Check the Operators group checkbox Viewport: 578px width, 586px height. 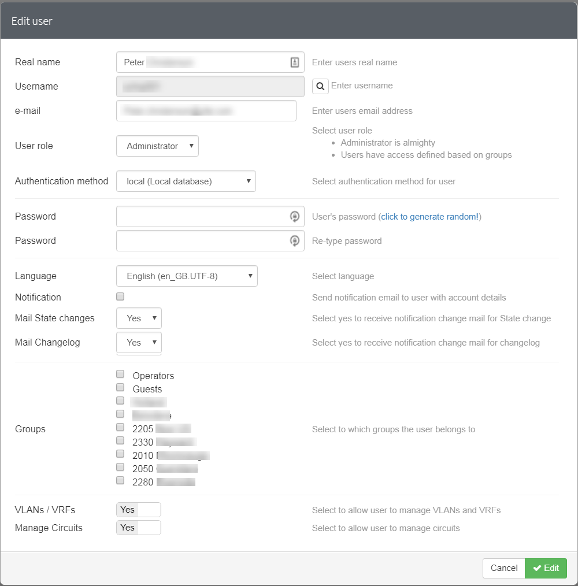[x=120, y=373]
